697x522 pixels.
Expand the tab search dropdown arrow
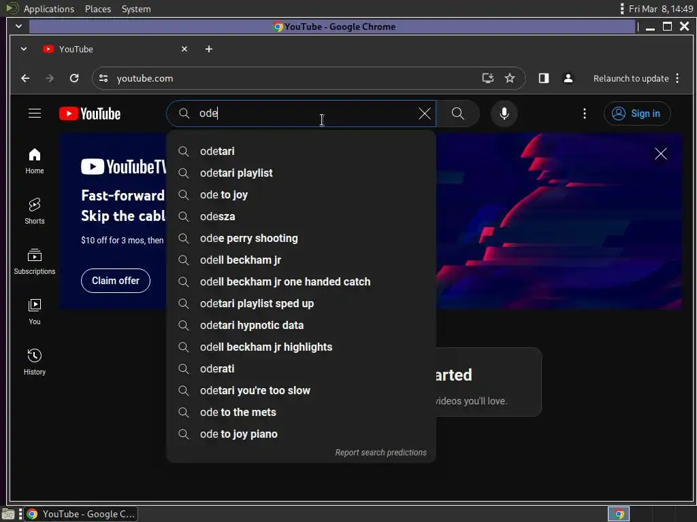pos(24,49)
